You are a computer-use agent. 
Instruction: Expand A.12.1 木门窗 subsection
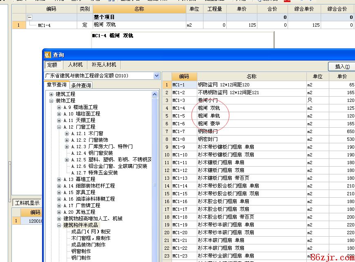(67, 133)
